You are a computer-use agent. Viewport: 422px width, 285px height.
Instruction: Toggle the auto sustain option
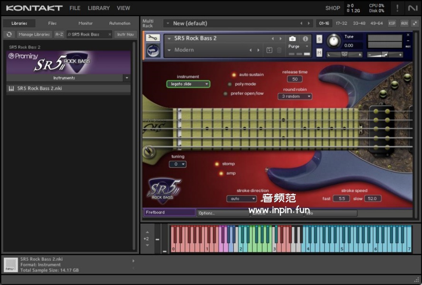(x=234, y=75)
